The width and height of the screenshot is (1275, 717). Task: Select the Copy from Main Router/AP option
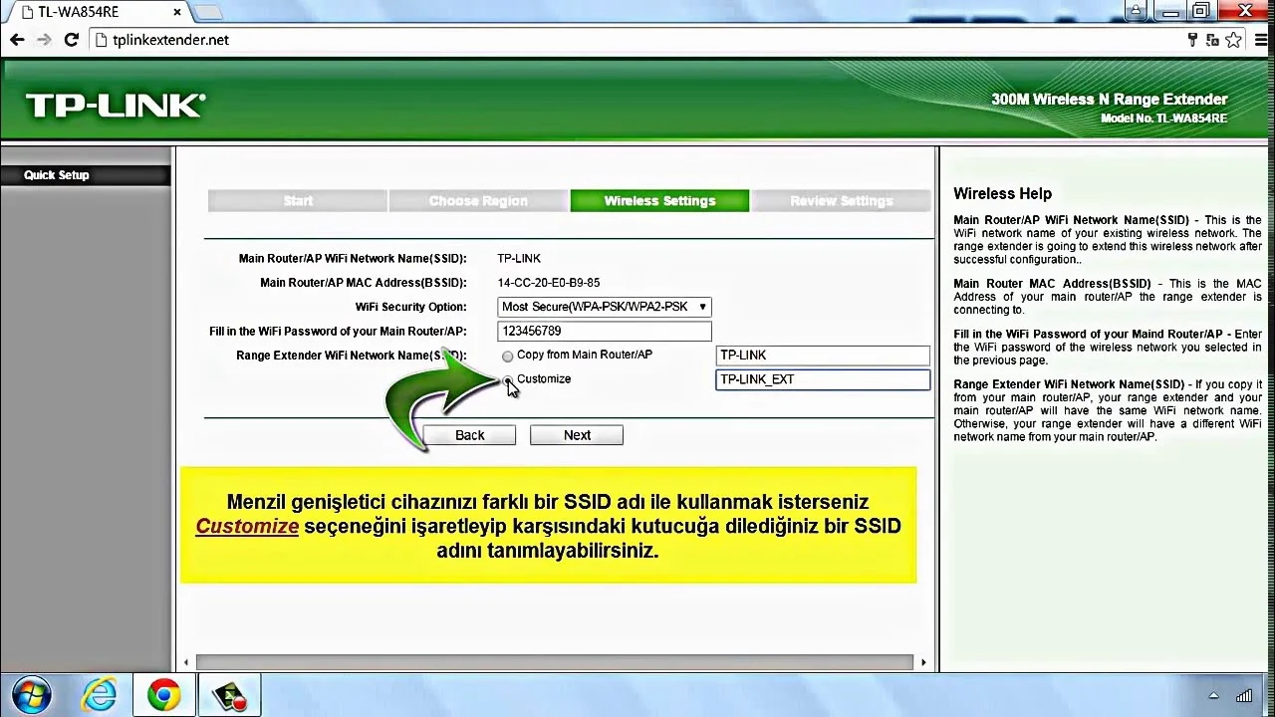508,356
